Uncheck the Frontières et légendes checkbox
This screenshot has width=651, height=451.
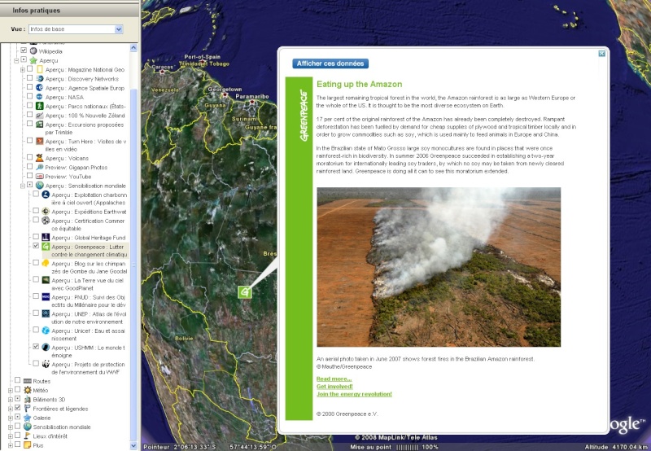[x=17, y=407]
